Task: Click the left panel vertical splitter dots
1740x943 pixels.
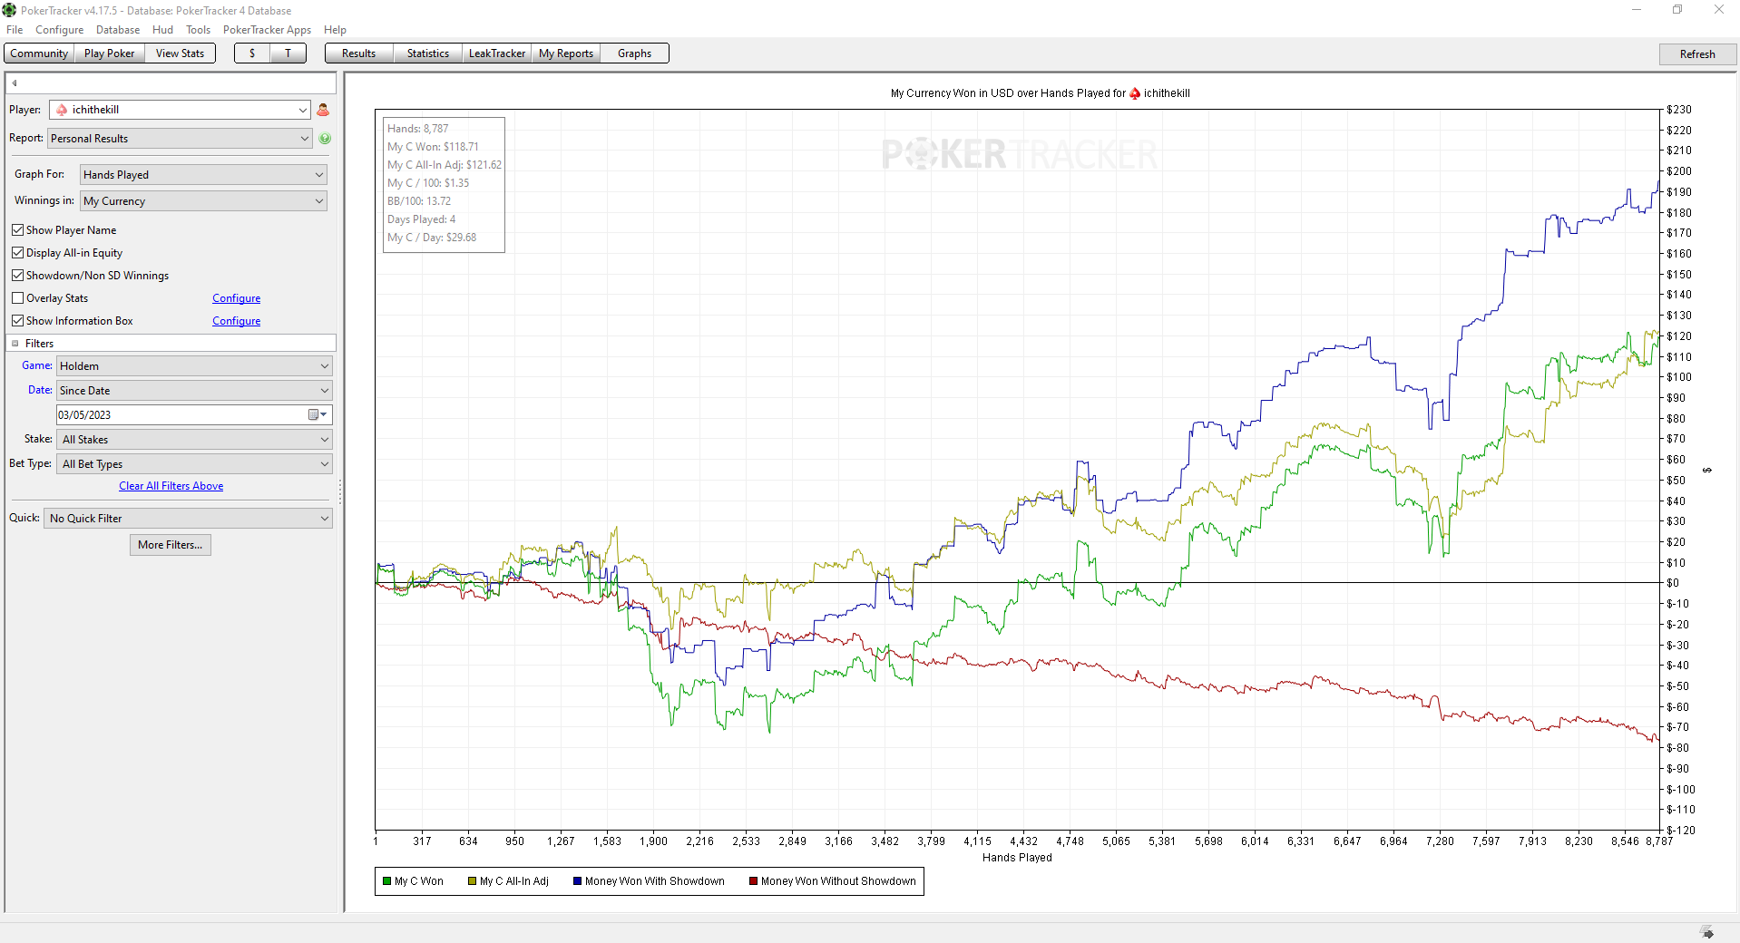Action: (340, 492)
